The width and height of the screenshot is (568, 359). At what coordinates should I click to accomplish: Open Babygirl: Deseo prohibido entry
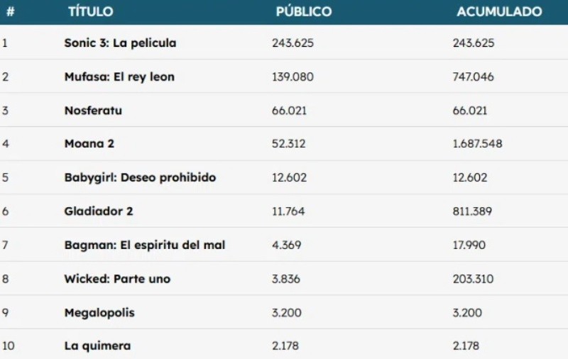(140, 177)
